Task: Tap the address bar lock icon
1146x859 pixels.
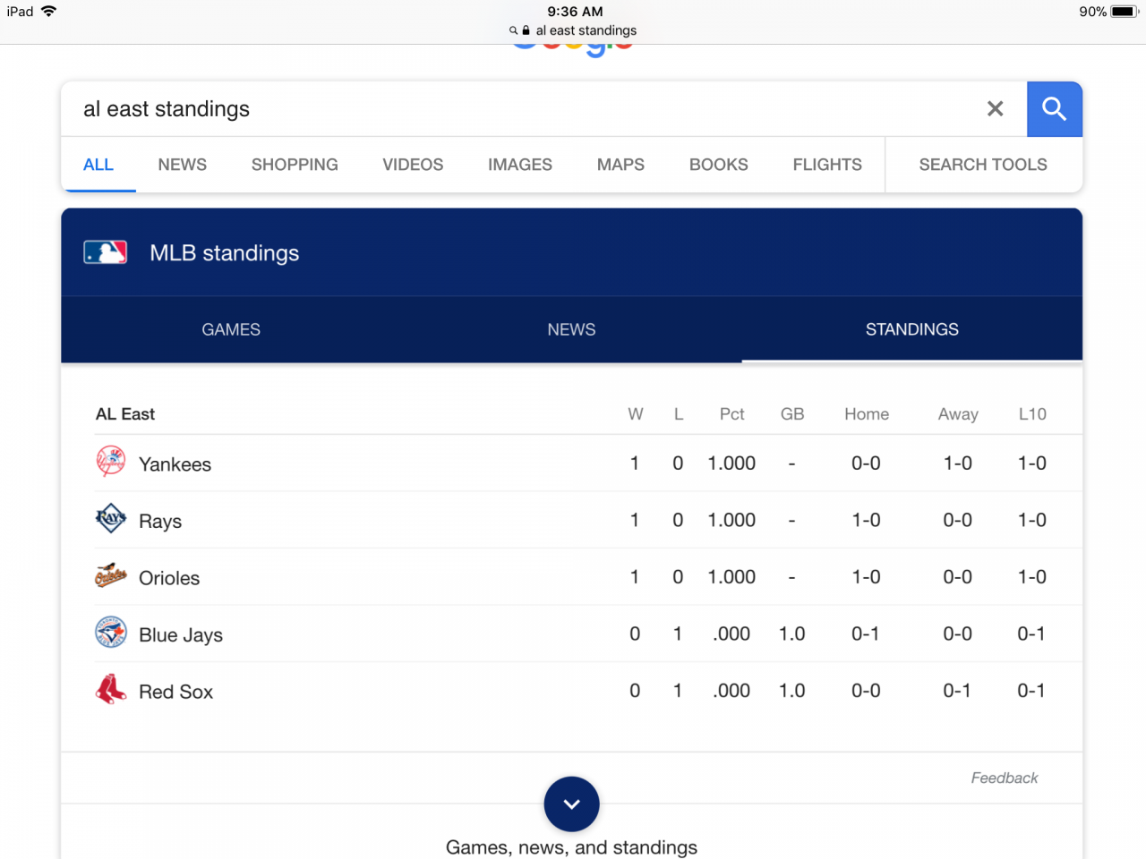Action: 526,30
